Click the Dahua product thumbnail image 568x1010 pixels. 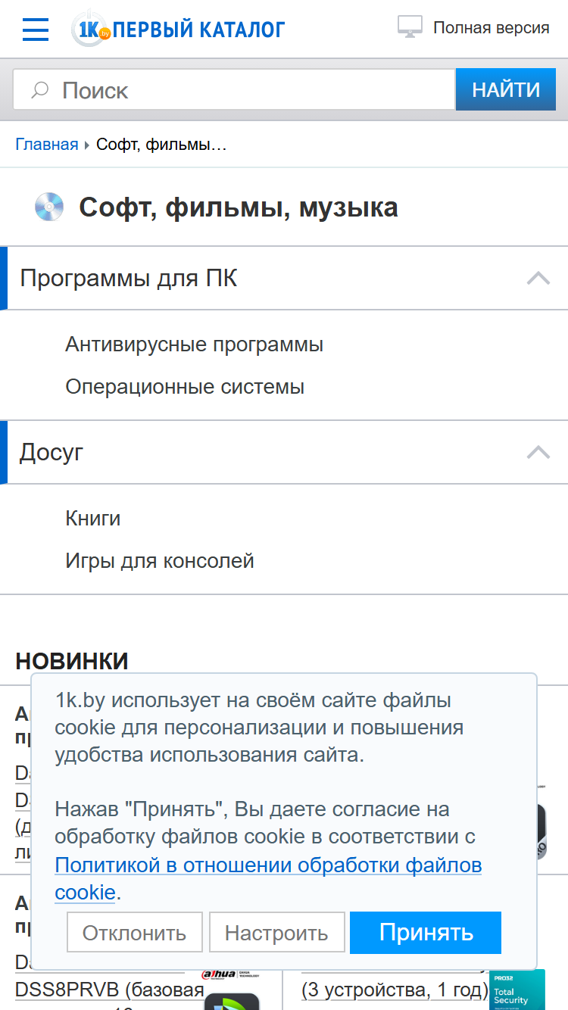click(x=231, y=989)
